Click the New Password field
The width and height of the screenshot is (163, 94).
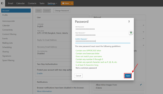102,34
